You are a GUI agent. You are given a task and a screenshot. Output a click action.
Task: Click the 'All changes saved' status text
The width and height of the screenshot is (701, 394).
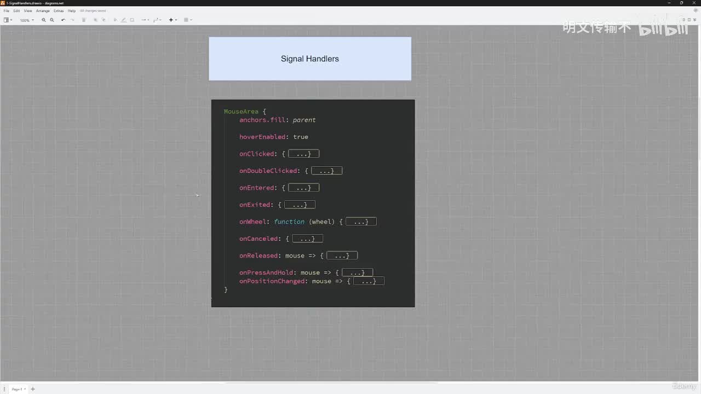coord(93,11)
